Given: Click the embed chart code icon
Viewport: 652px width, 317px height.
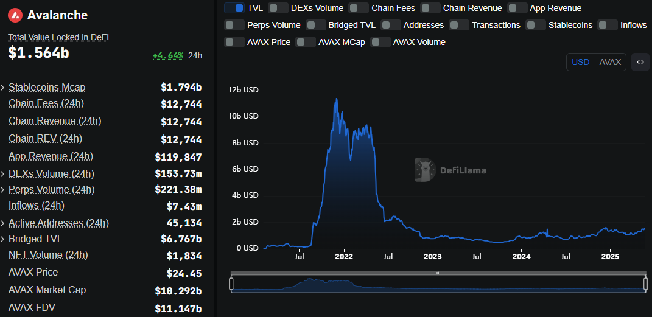Looking at the screenshot, I should coord(640,62).
